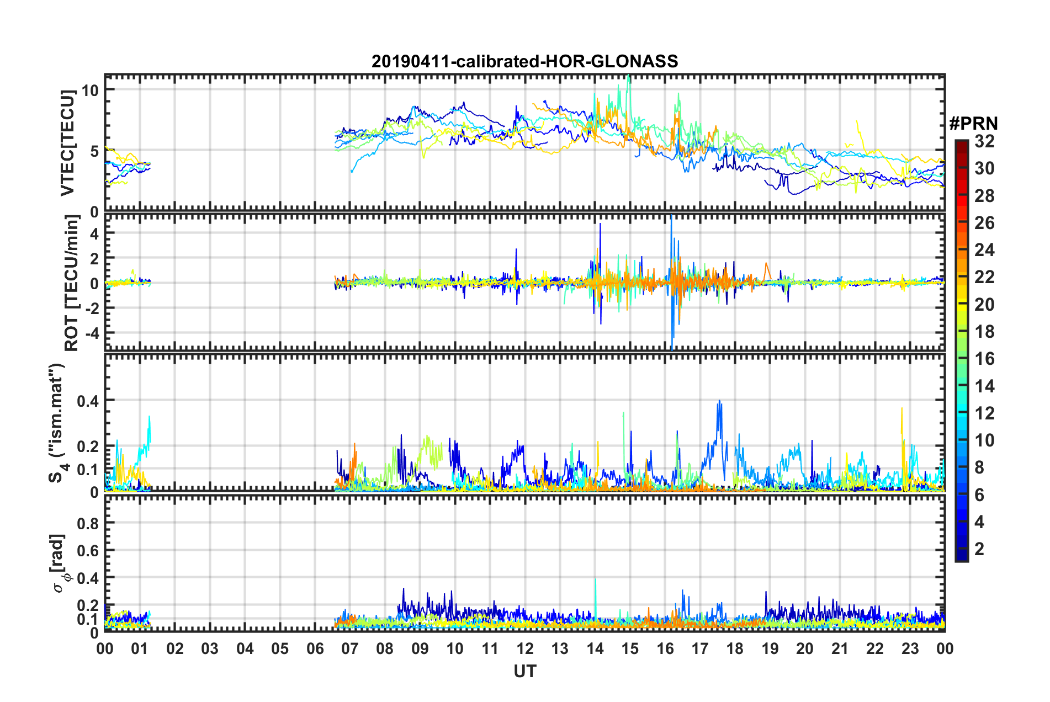Click the colorbar tick label 22
1050x702 pixels.
[984, 277]
